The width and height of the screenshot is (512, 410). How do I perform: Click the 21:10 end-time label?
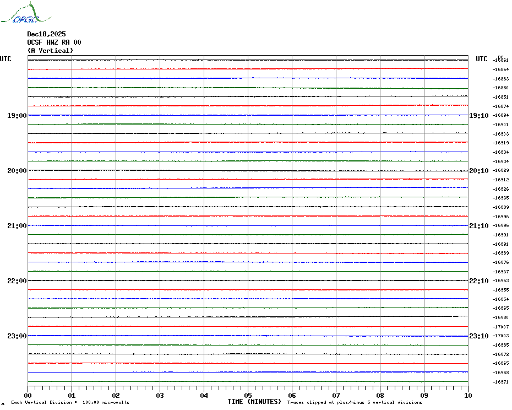[x=479, y=226]
